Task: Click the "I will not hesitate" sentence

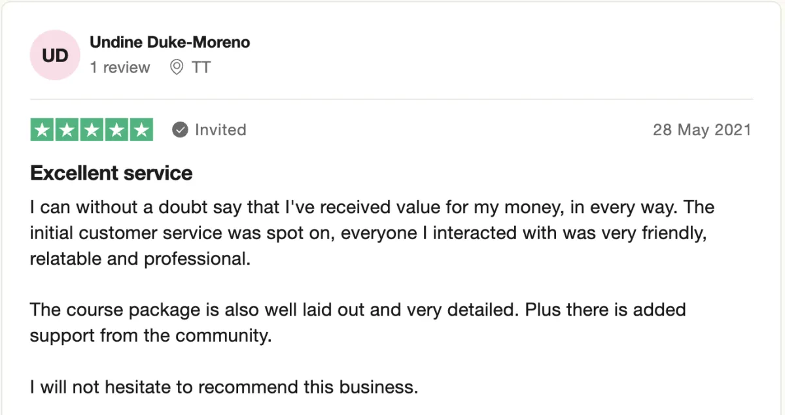Action: [224, 387]
